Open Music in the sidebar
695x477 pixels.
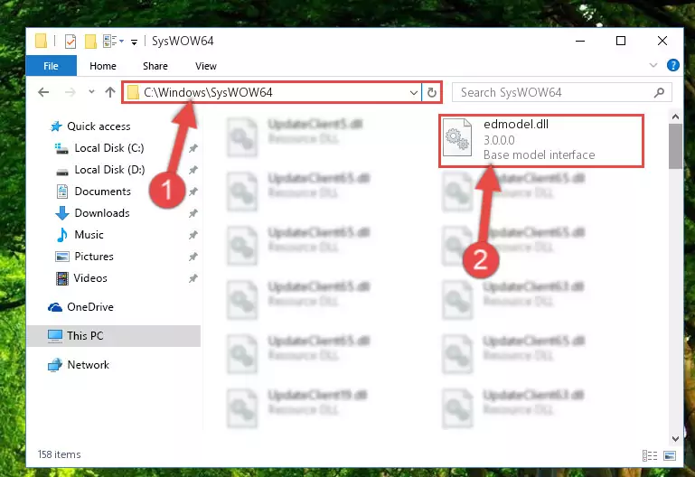tap(89, 235)
